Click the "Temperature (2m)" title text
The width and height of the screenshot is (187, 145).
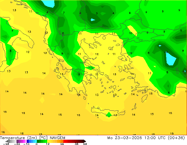click(18, 138)
